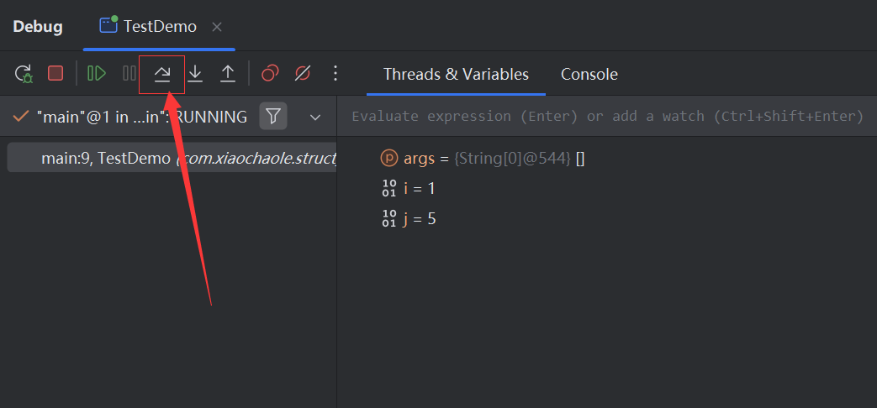Open the Threads & Variables tab
Image resolution: width=877 pixels, height=408 pixels.
coord(456,74)
